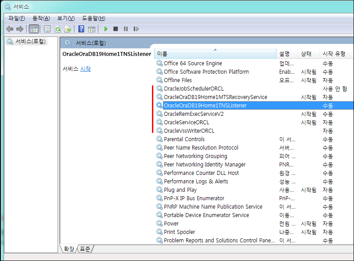Switch to the 표준 tab
The height and width of the screenshot is (261, 354).
(85, 249)
